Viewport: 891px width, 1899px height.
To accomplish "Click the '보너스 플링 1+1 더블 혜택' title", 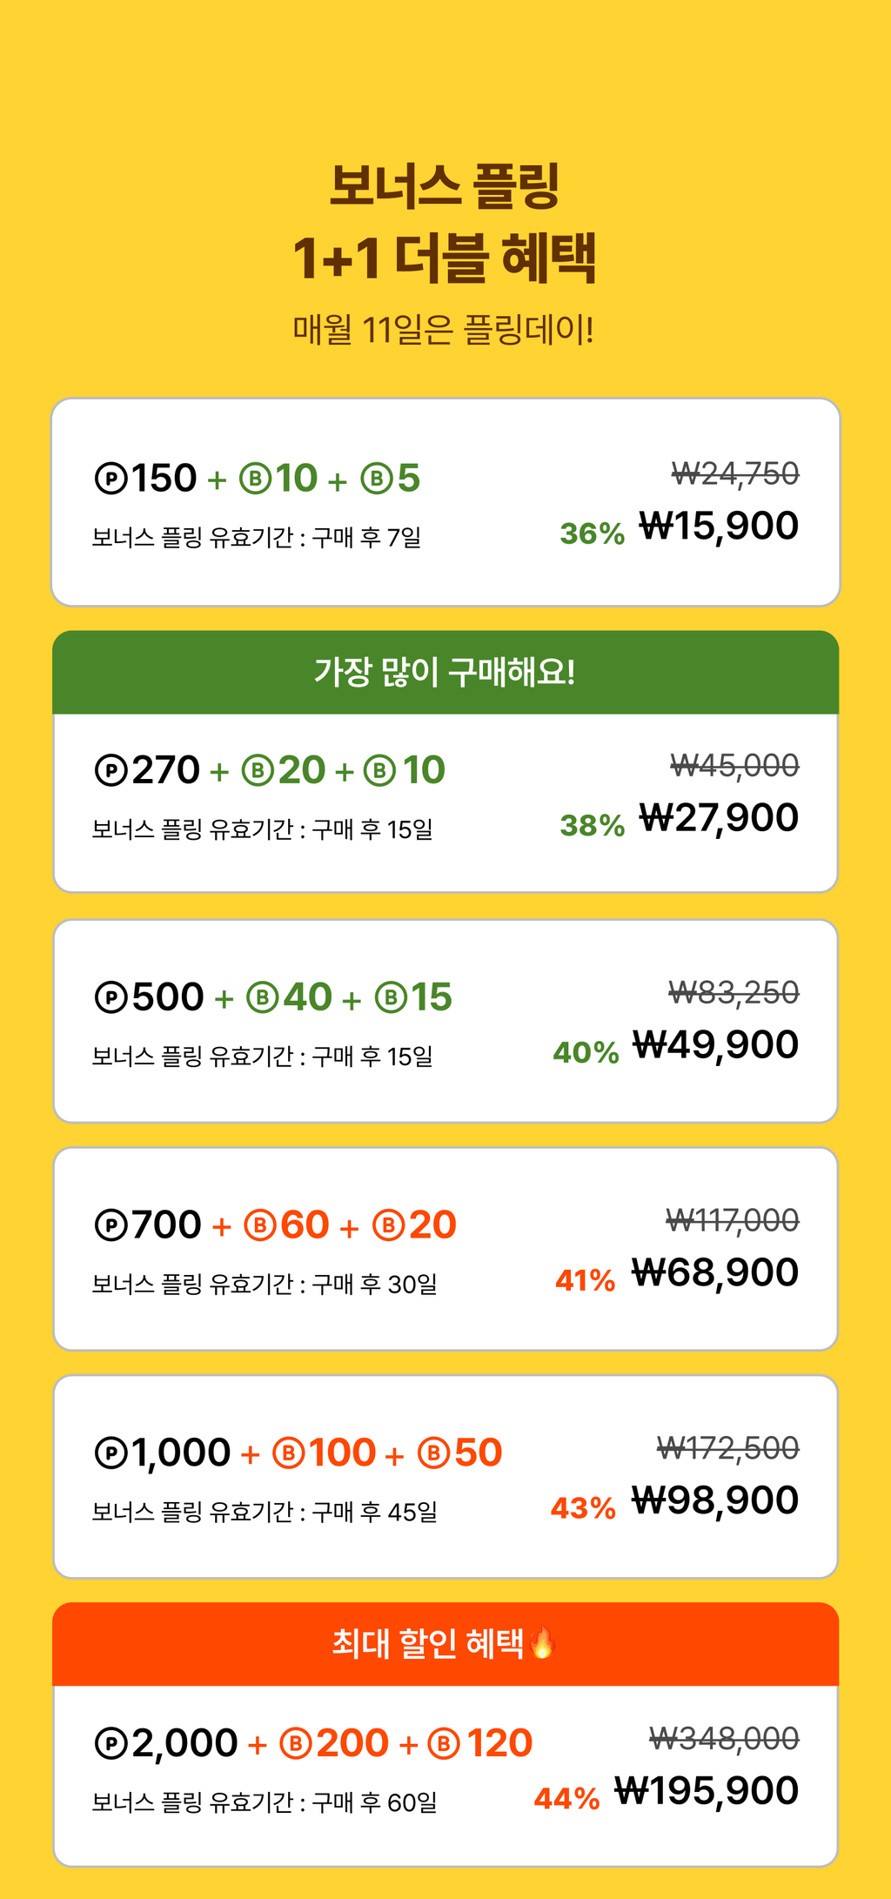I will pyautogui.click(x=445, y=222).
